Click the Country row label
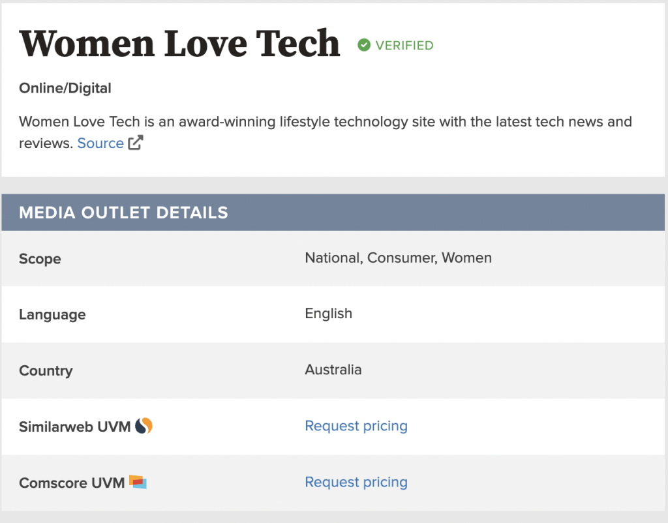Viewport: 668px width, 523px height. click(46, 370)
